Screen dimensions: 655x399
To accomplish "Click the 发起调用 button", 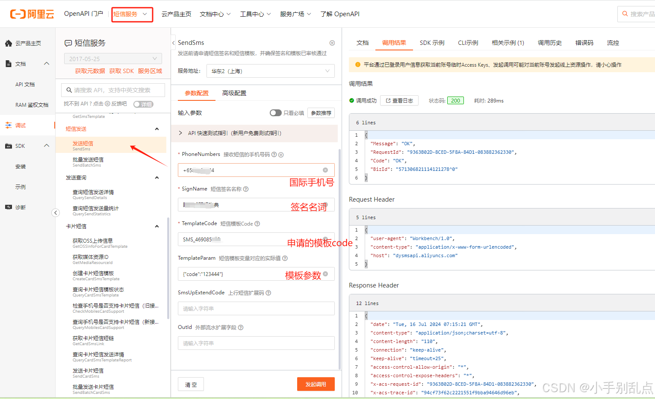I will click(x=316, y=384).
